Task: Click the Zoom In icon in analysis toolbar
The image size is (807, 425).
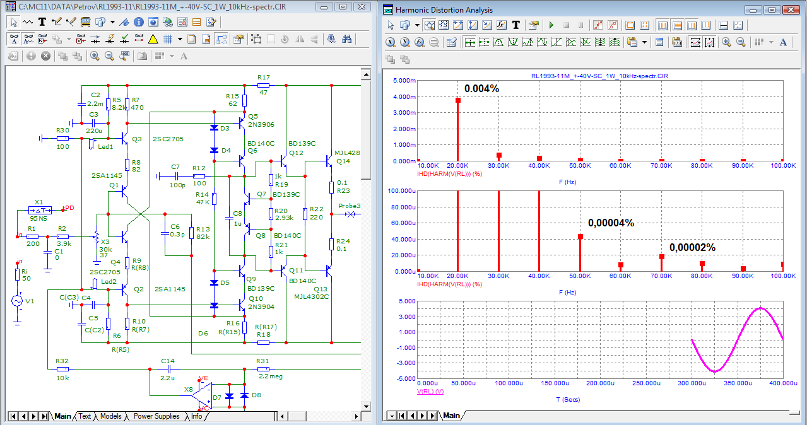Action: click(727, 42)
